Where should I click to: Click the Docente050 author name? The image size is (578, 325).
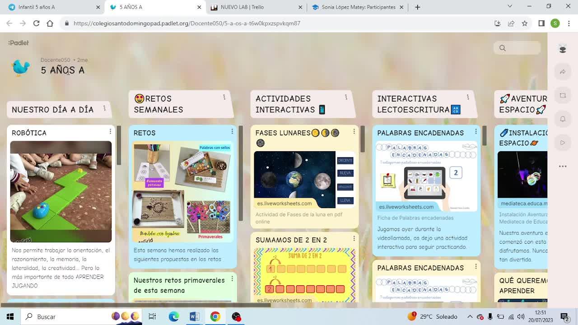coord(55,60)
